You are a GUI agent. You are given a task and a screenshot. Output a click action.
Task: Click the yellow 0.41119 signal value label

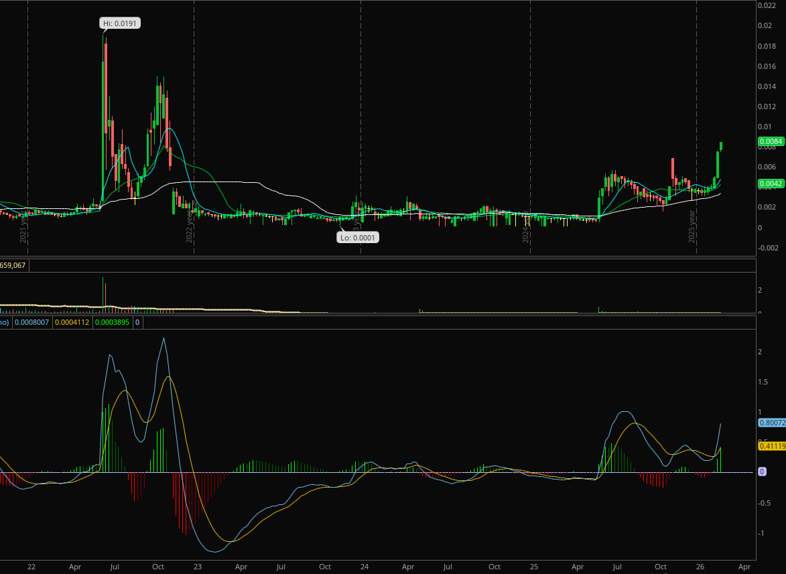772,446
